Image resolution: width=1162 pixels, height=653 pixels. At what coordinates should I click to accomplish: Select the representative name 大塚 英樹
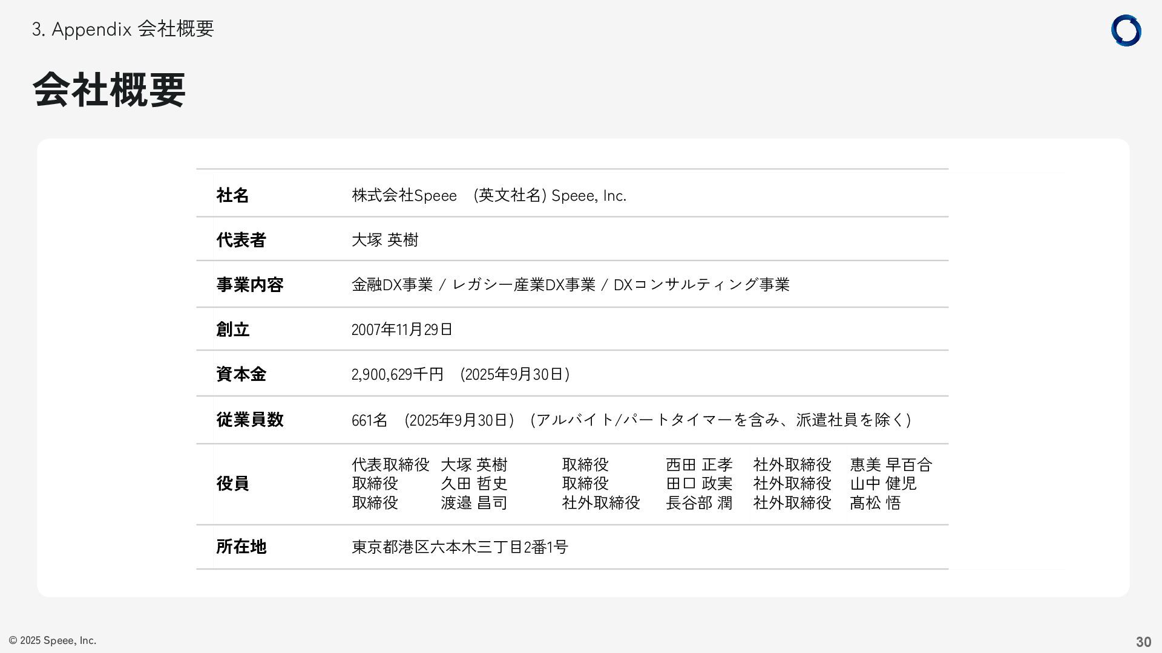pos(385,240)
